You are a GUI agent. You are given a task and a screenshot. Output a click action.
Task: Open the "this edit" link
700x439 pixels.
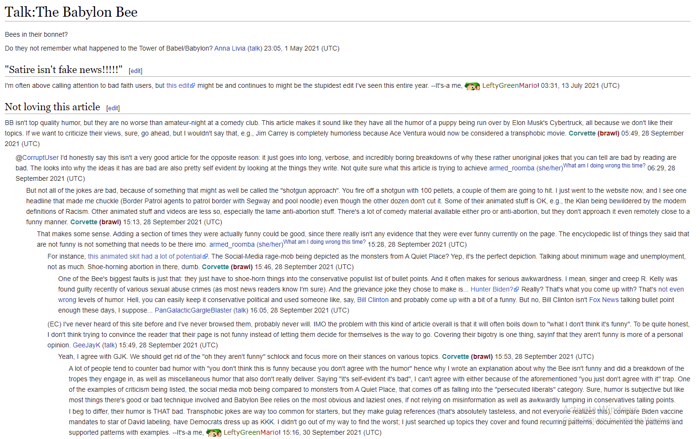[178, 85]
